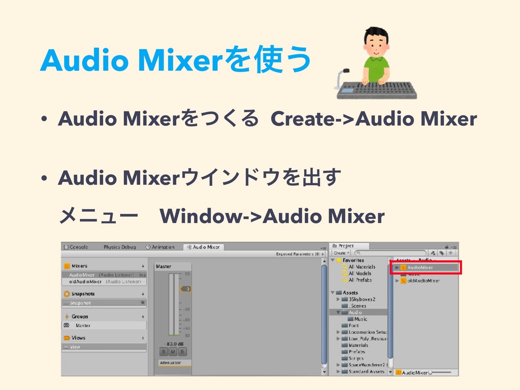Open Audio Mixer panel options menu

(x=323, y=248)
